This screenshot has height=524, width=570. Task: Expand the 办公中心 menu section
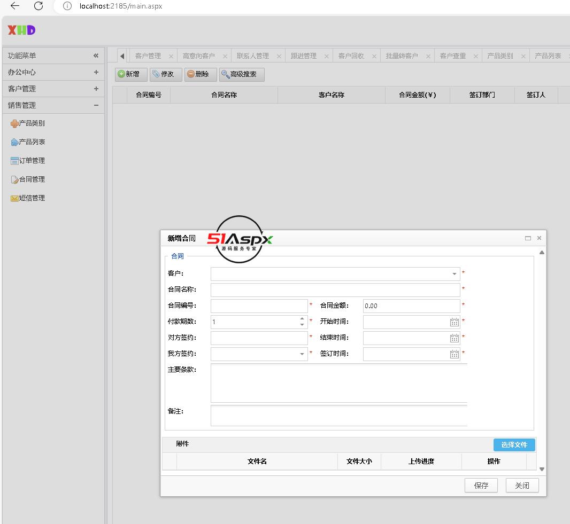[x=96, y=72]
